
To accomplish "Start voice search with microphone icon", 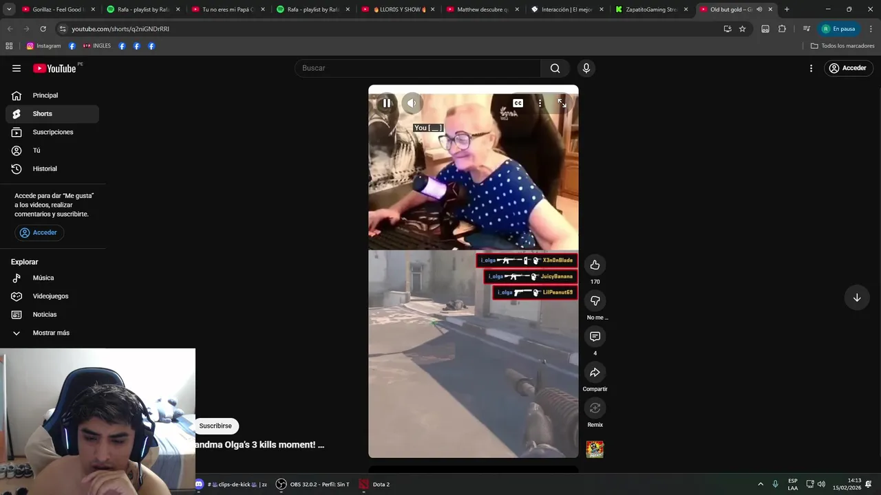I will (586, 68).
